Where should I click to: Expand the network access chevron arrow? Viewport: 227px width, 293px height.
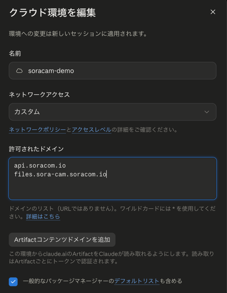(x=207, y=112)
